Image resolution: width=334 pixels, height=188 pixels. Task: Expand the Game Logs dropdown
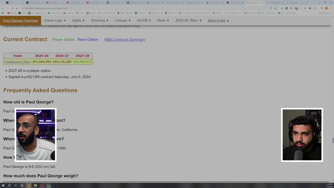55,20
